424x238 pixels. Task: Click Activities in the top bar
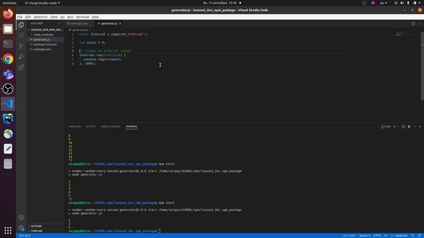pos(9,3)
